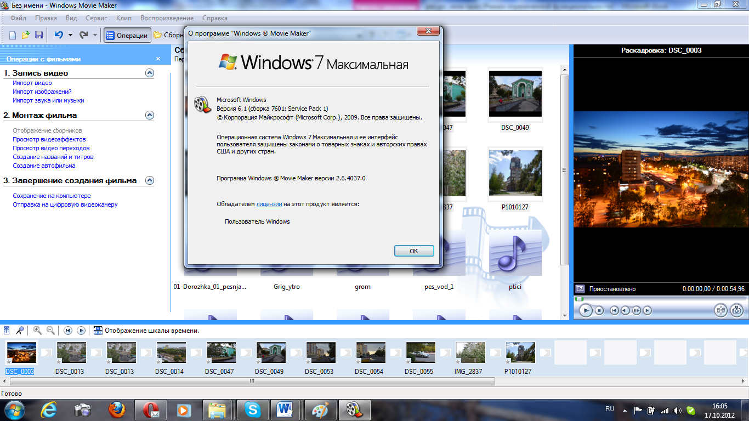749x421 pixels.
Task: Click the Импорт изображений link
Action: tap(42, 92)
